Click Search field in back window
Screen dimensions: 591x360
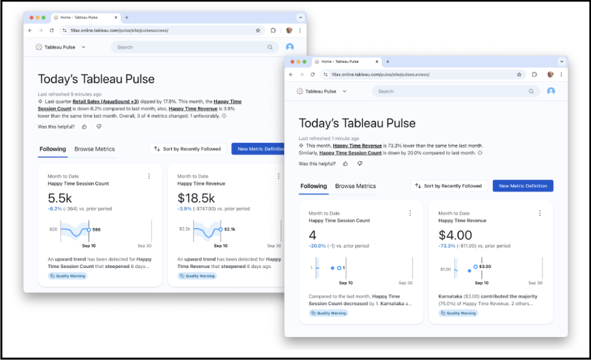pos(195,47)
